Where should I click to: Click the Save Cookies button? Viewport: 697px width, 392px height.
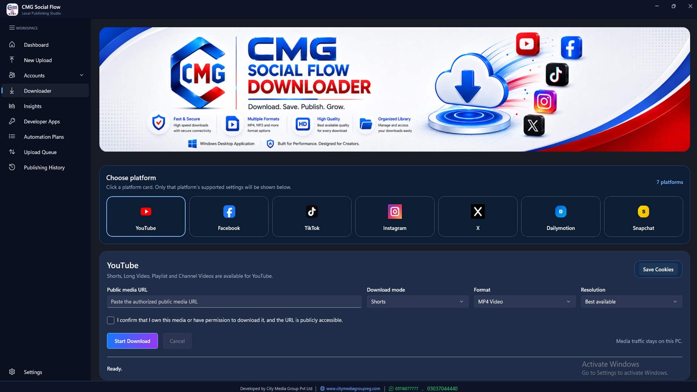click(658, 269)
